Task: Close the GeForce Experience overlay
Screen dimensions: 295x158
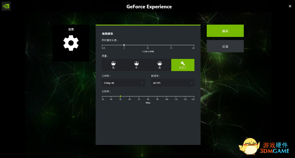Action: [290, 6]
